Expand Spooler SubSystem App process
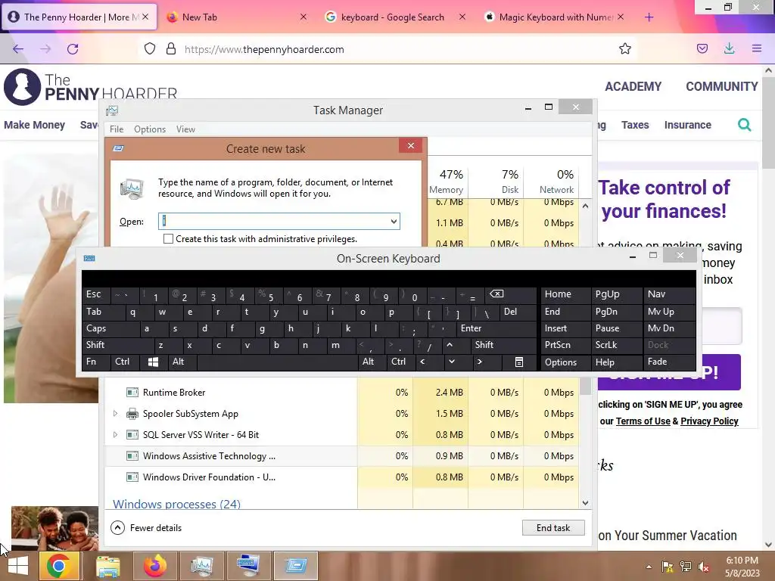The height and width of the screenshot is (581, 775). tap(115, 414)
